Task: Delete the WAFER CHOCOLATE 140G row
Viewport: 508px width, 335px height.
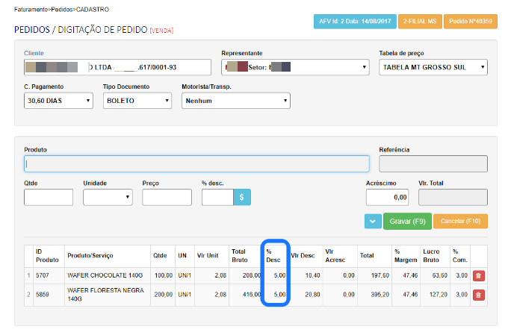Action: pyautogui.click(x=478, y=275)
